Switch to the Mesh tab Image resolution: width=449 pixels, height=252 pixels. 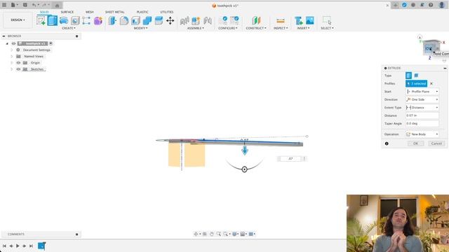(90, 12)
